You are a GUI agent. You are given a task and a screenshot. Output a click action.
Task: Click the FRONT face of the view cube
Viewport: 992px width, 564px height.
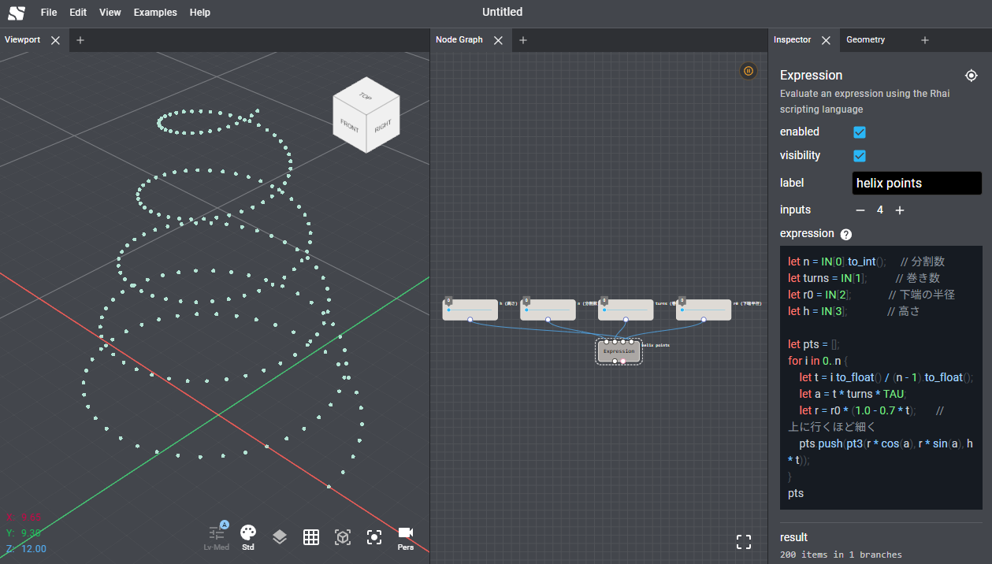click(x=350, y=124)
